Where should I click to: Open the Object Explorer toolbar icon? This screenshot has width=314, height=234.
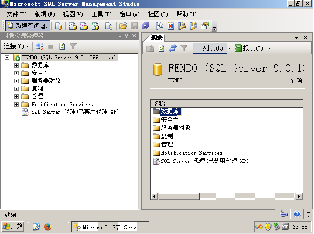click(182, 26)
